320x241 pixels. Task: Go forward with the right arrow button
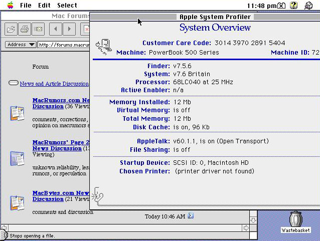[69, 29]
